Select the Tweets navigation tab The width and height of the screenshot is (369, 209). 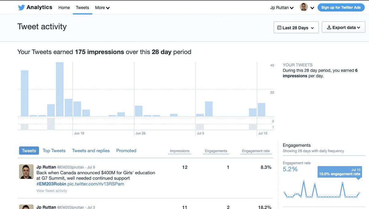[x=82, y=8]
